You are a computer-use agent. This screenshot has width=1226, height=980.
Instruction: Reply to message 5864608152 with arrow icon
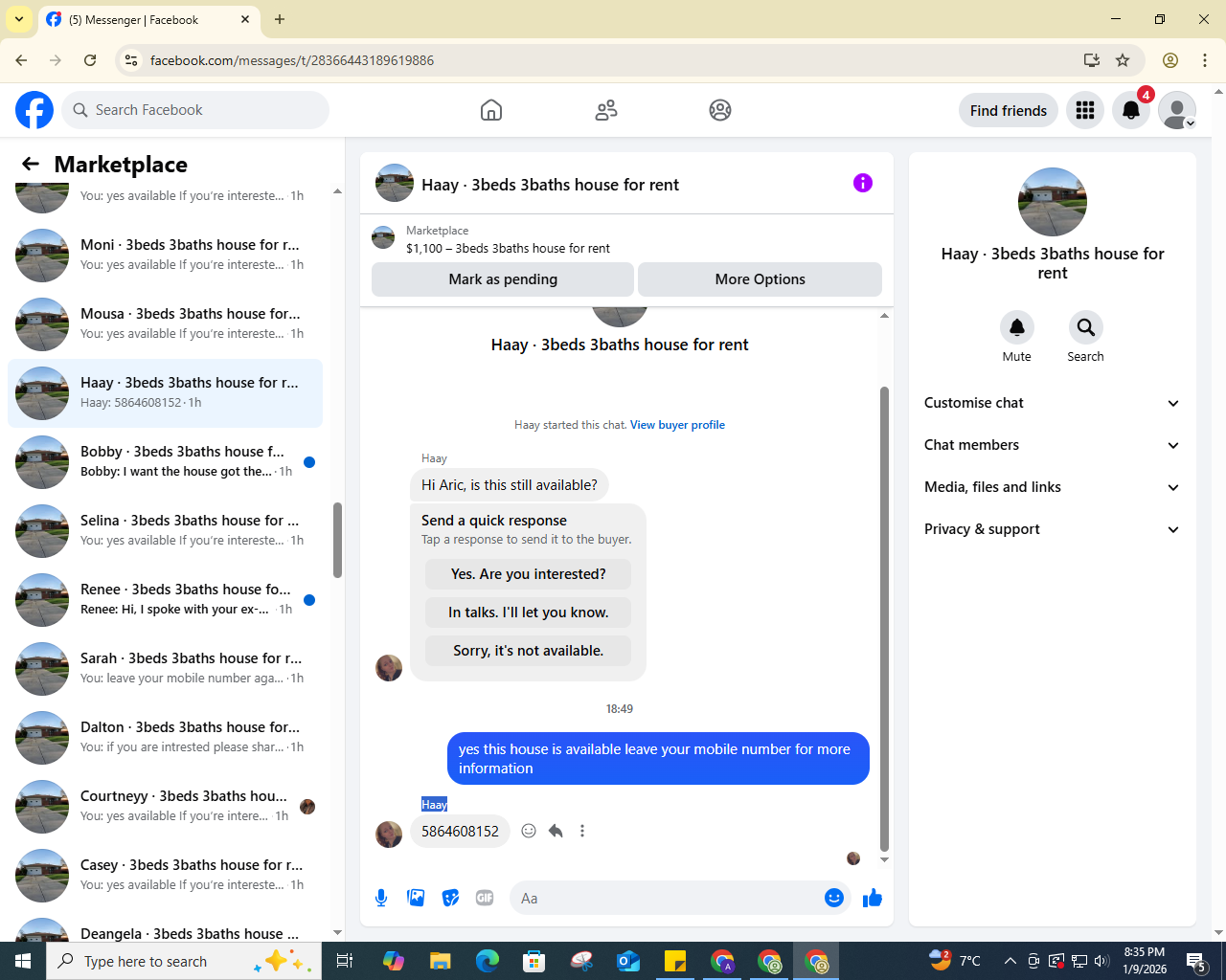(556, 831)
